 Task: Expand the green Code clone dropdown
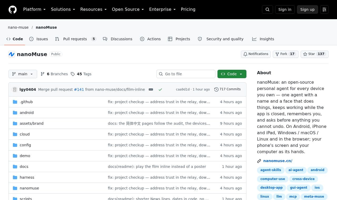(232, 74)
